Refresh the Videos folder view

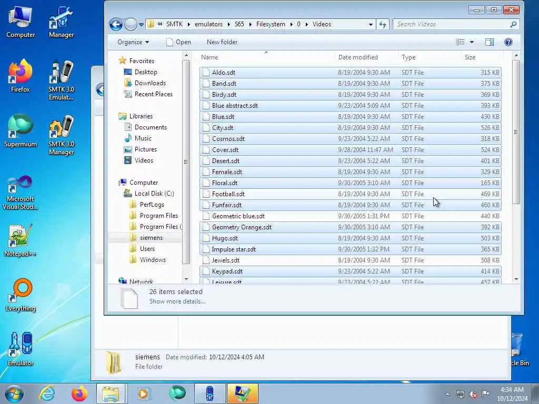(382, 24)
